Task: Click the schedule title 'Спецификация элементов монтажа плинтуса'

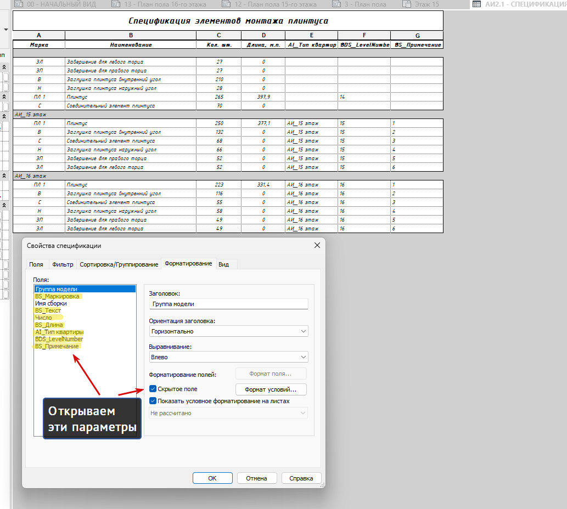Action: [228, 21]
